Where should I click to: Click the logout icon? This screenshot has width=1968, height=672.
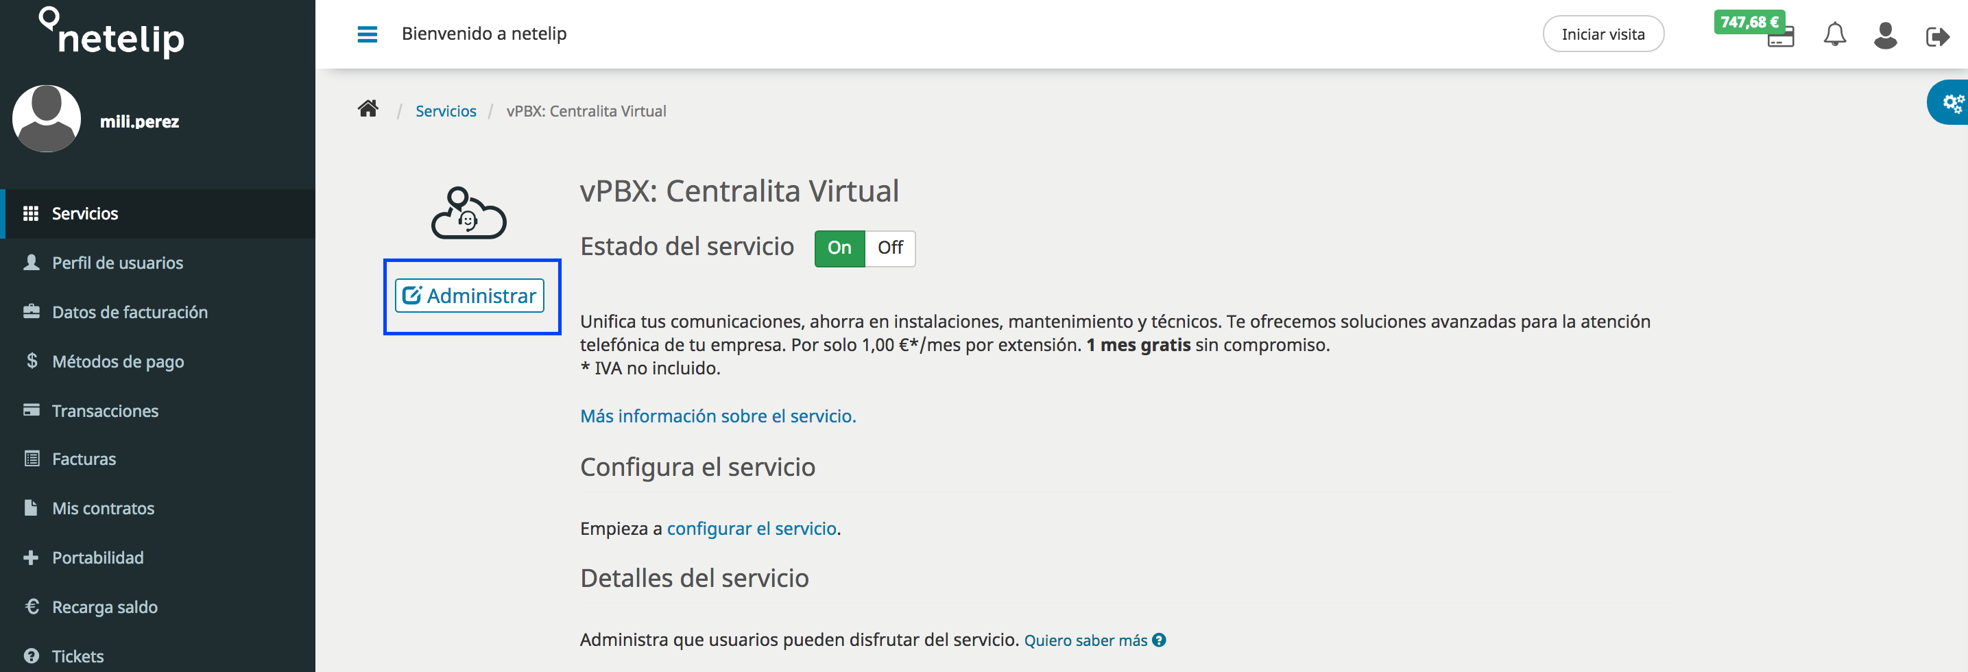pyautogui.click(x=1939, y=36)
